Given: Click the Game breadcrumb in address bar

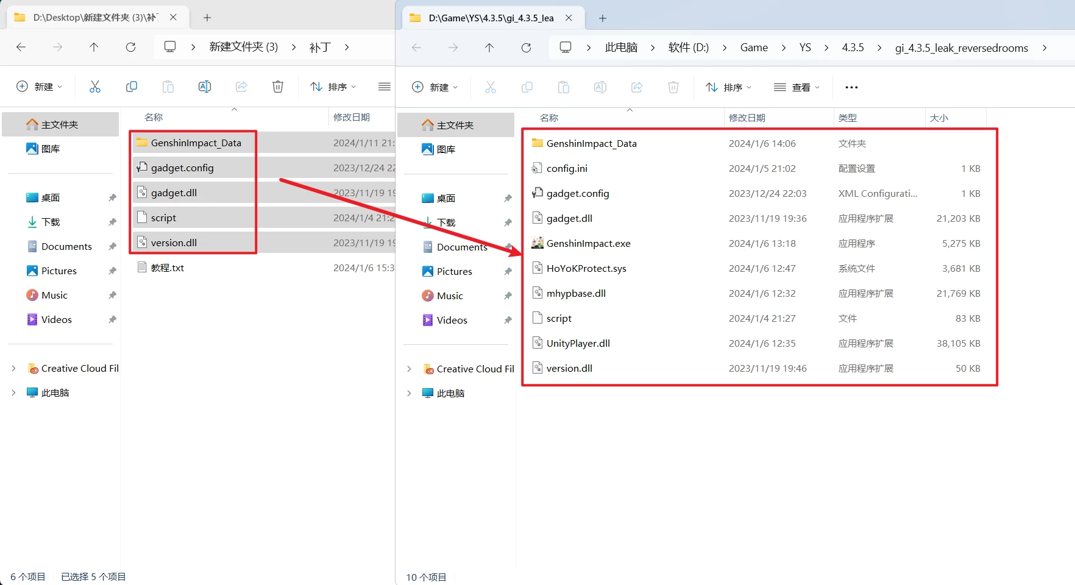Looking at the screenshot, I should (x=754, y=48).
